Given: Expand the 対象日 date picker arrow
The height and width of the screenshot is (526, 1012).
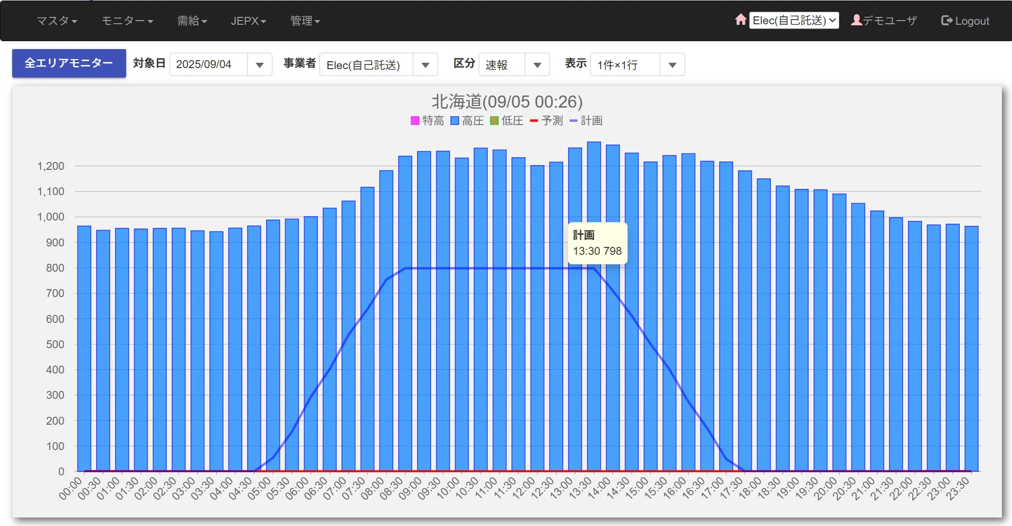Looking at the screenshot, I should click(259, 65).
